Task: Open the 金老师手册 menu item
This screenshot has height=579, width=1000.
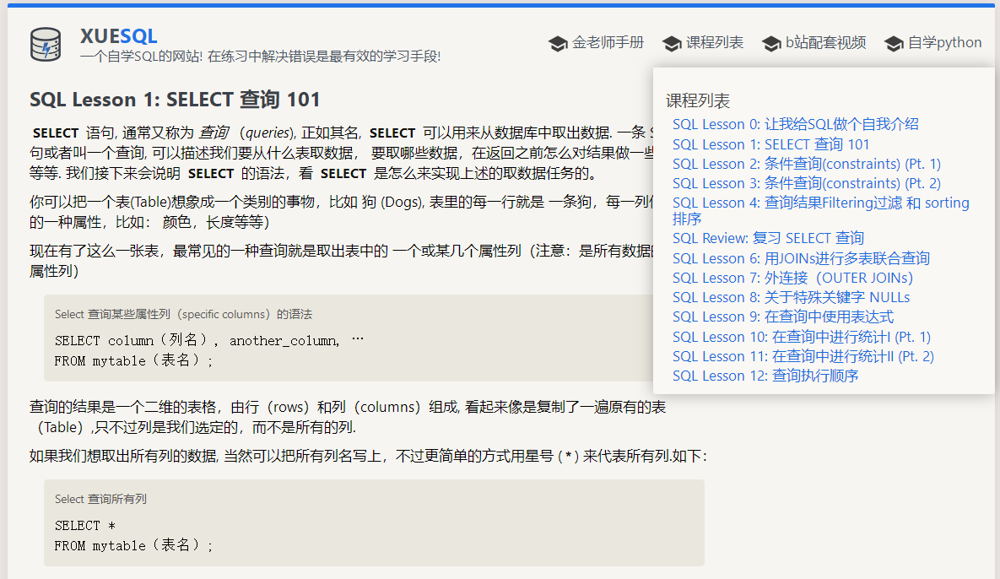Action: point(608,43)
